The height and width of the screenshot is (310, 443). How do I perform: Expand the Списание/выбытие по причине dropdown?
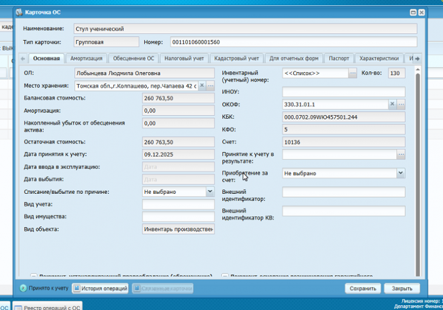tap(210, 192)
